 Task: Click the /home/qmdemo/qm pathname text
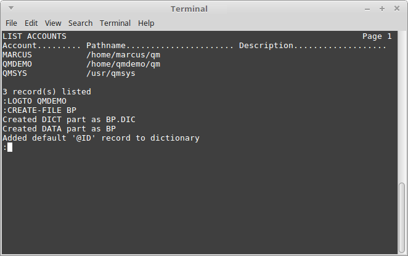click(123, 64)
